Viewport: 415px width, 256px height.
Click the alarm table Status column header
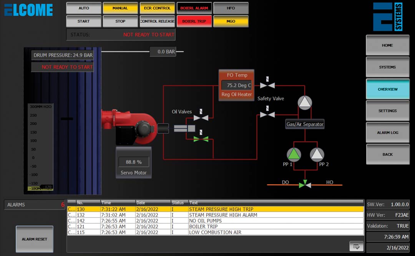(x=179, y=203)
